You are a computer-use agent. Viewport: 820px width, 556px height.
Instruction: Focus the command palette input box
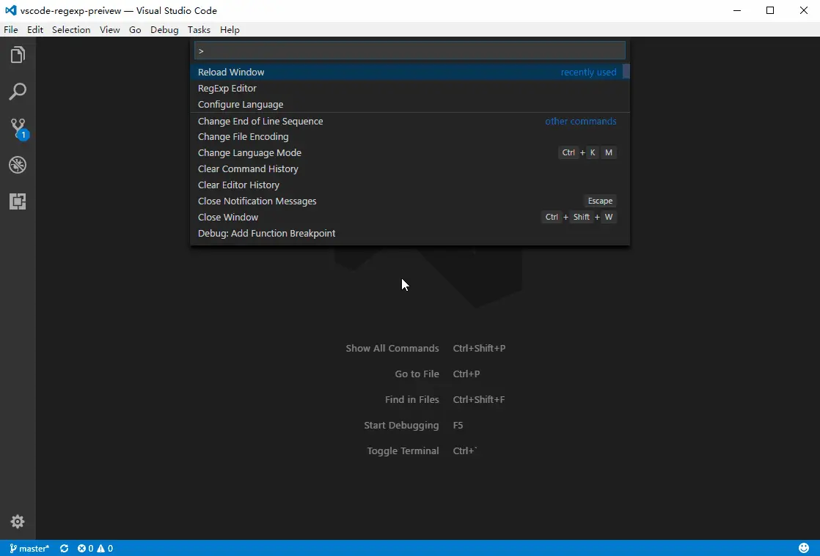409,51
